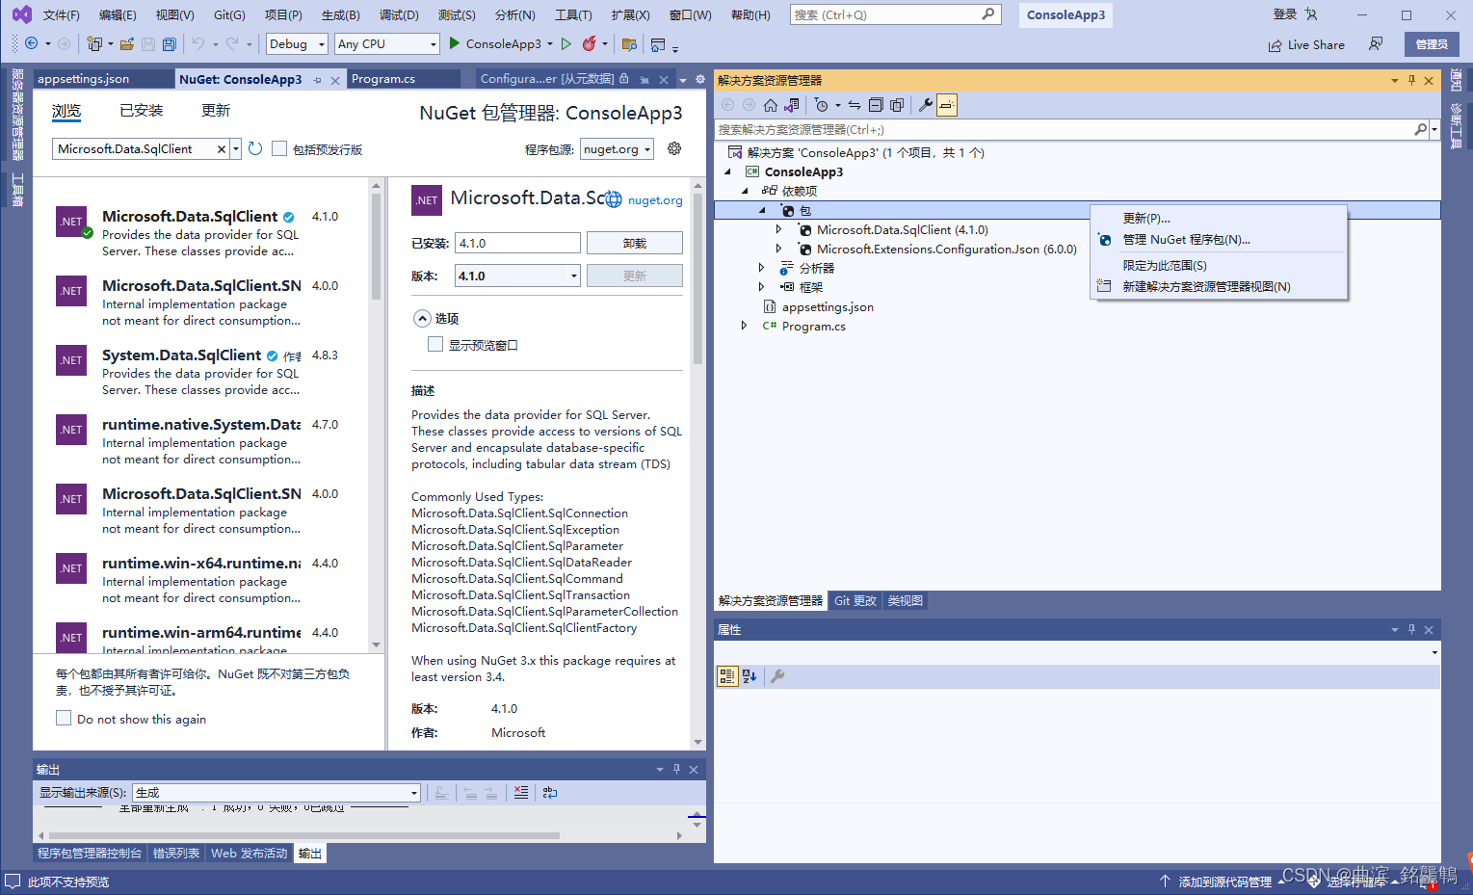
Task: Click categorized view icon in Properties panel
Action: coord(727,676)
